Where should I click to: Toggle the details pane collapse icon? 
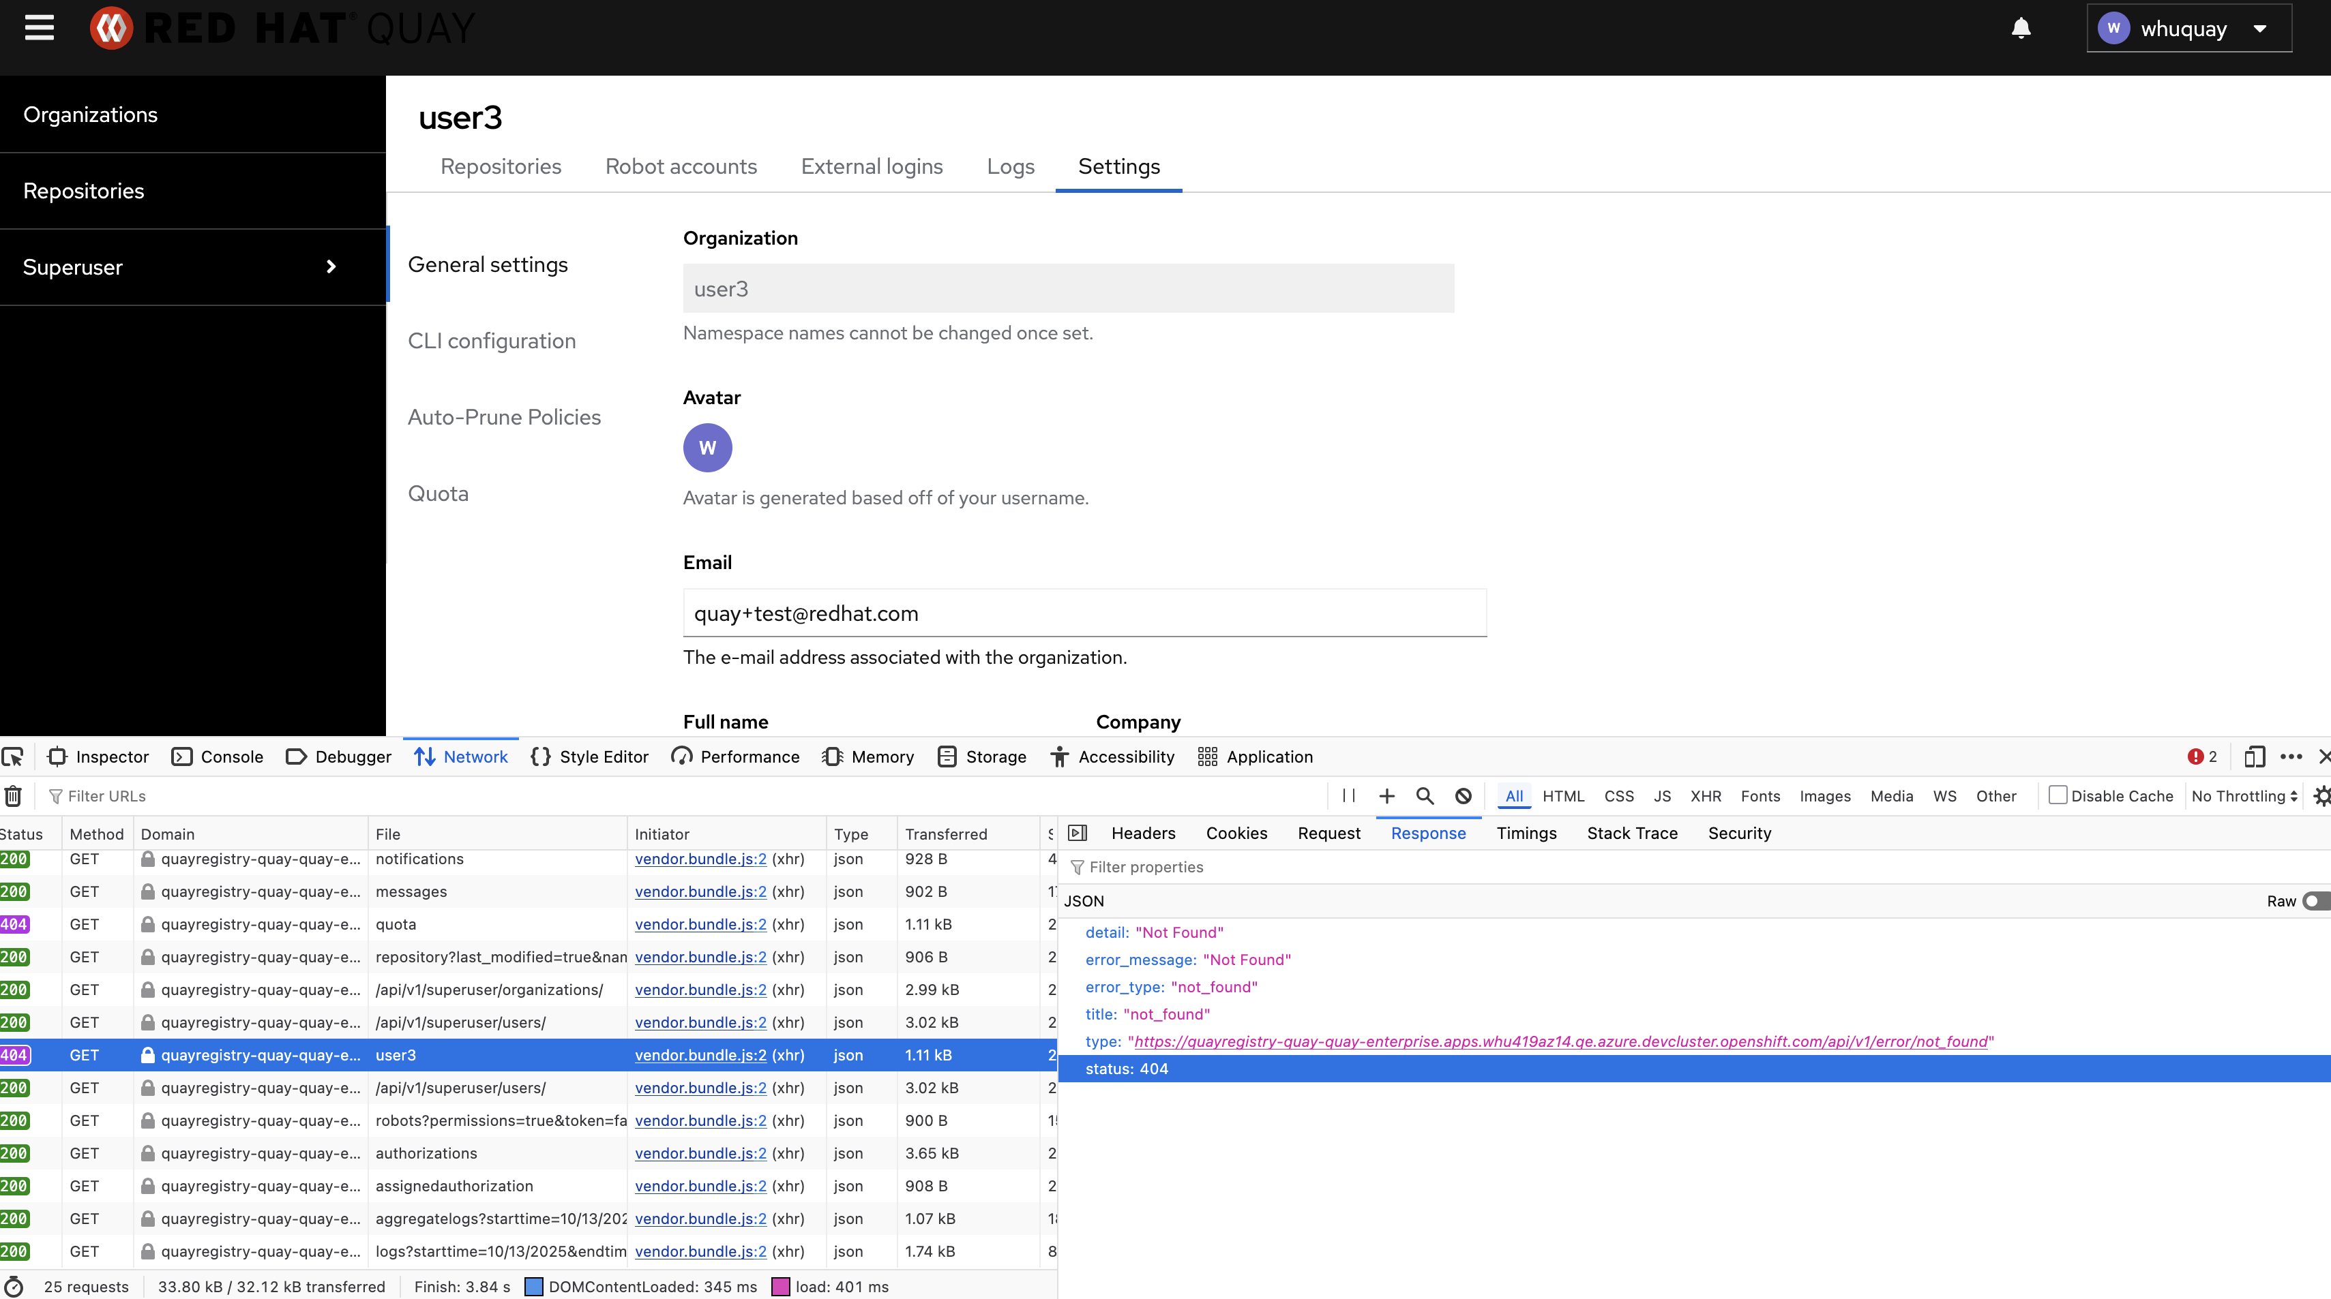pos(1078,833)
